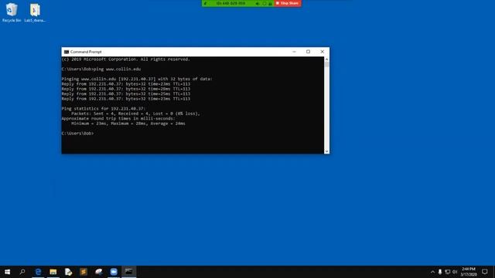
Task: Click the 'Pinging www.collin.edu' output line
Action: point(137,79)
